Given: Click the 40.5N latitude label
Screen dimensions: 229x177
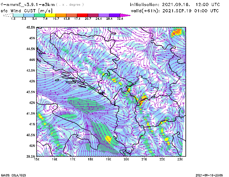Looking at the screenshot, I should point(31,135).
